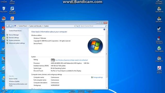Expand arrow after System and Security breadcrumb
This screenshot has height=93, width=165.
(x=43, y=26)
